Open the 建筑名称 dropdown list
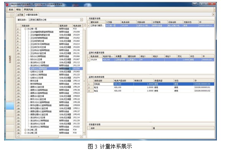Image resolution: width=241 pixels, height=150 pixels. tap(82, 19)
